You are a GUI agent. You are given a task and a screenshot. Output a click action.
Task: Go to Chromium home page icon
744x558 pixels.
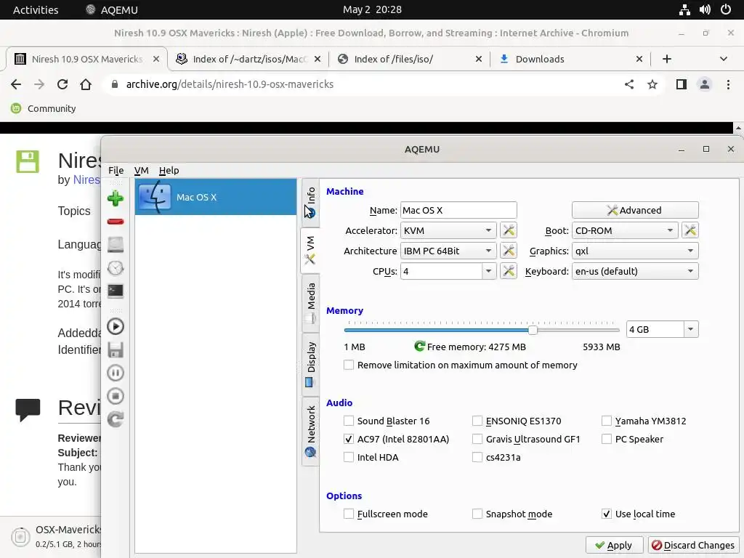pyautogui.click(x=86, y=84)
